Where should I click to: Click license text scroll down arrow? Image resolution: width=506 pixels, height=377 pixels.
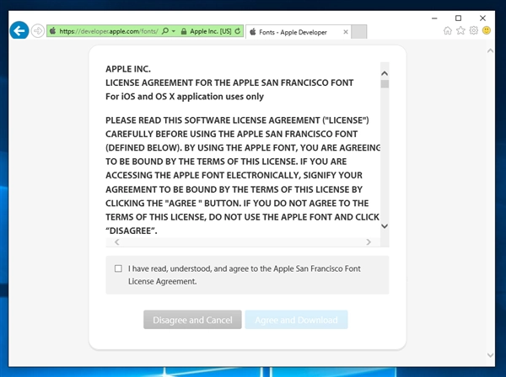pyautogui.click(x=385, y=226)
